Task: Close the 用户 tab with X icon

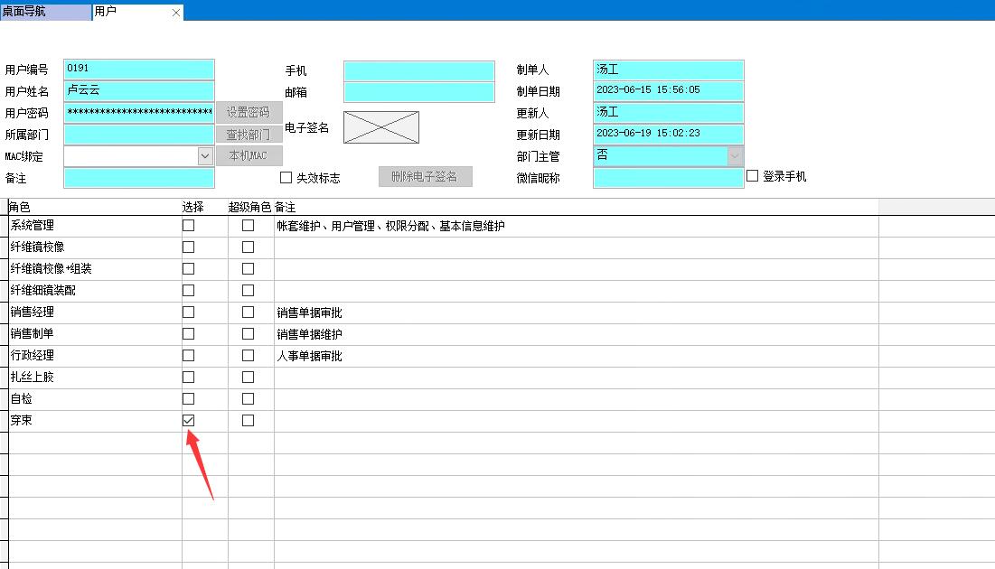Action: click(175, 13)
